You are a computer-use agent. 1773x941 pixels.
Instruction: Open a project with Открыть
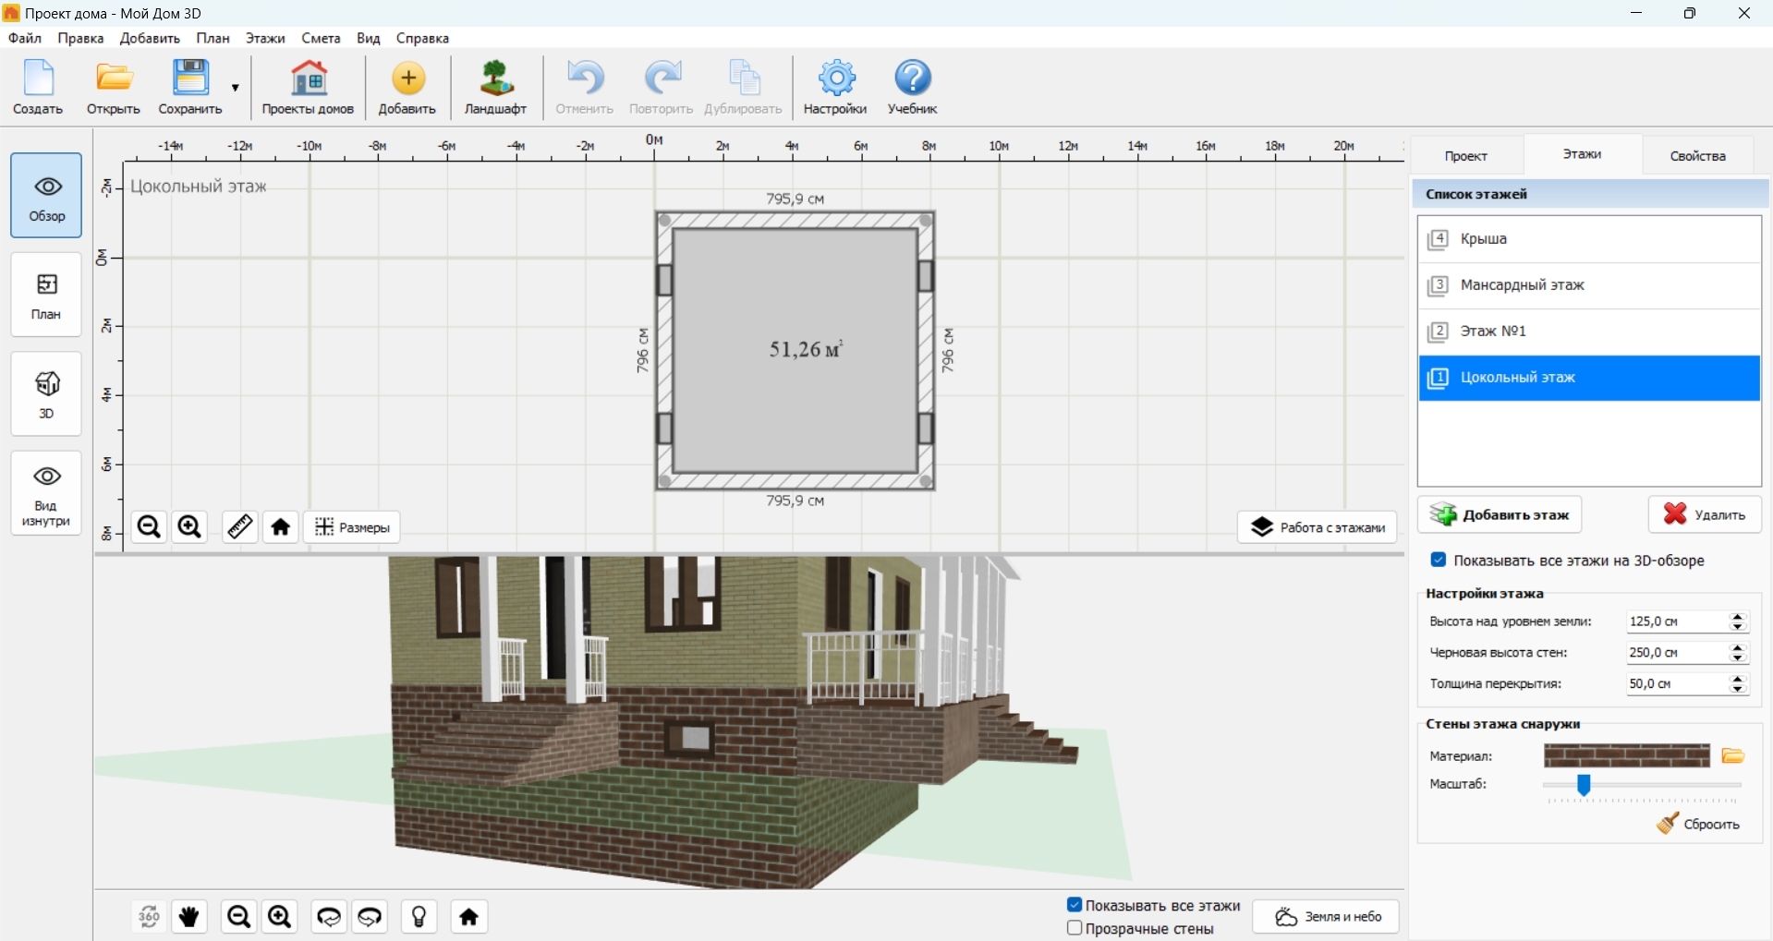coord(114,88)
